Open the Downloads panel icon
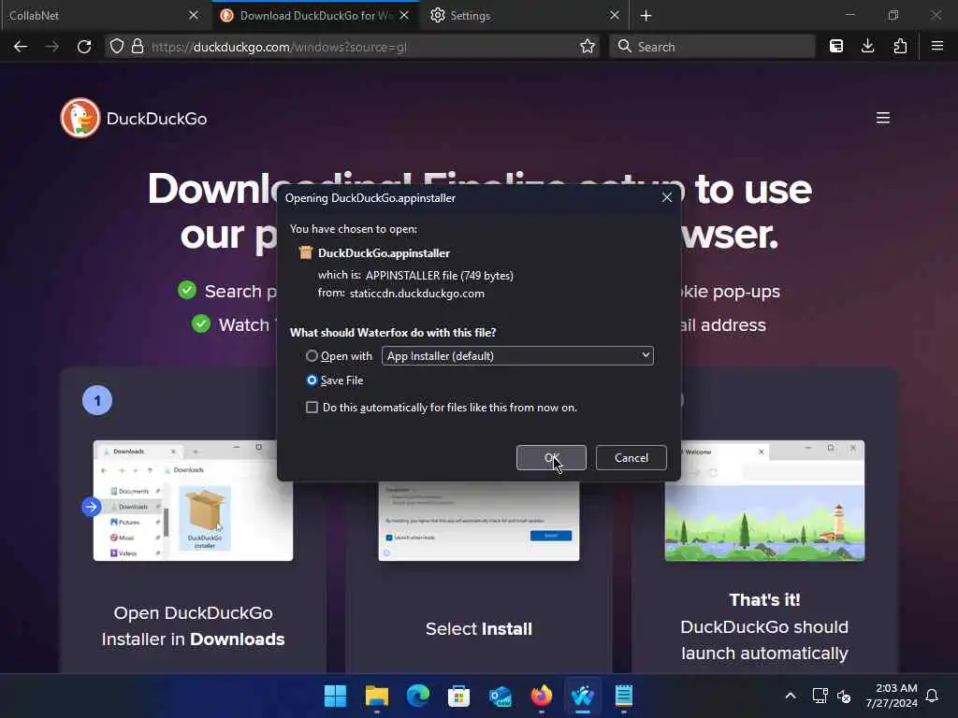The image size is (958, 718). point(867,47)
